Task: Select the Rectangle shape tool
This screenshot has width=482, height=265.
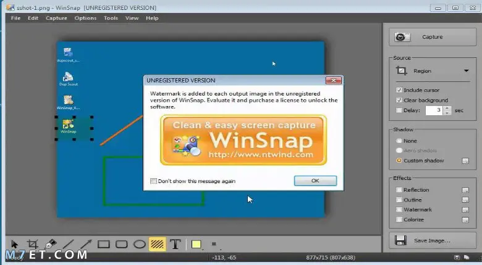Action: [x=104, y=245]
